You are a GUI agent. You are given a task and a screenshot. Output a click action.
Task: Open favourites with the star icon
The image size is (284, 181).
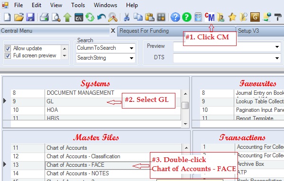(232, 17)
